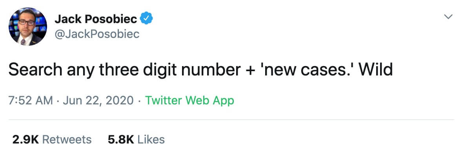Click the 2.9K retweet count number
Screen dimensions: 466x156
coord(25,139)
